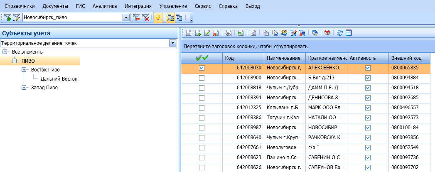Open the Территориальное деление точек dropdown

pos(172,43)
